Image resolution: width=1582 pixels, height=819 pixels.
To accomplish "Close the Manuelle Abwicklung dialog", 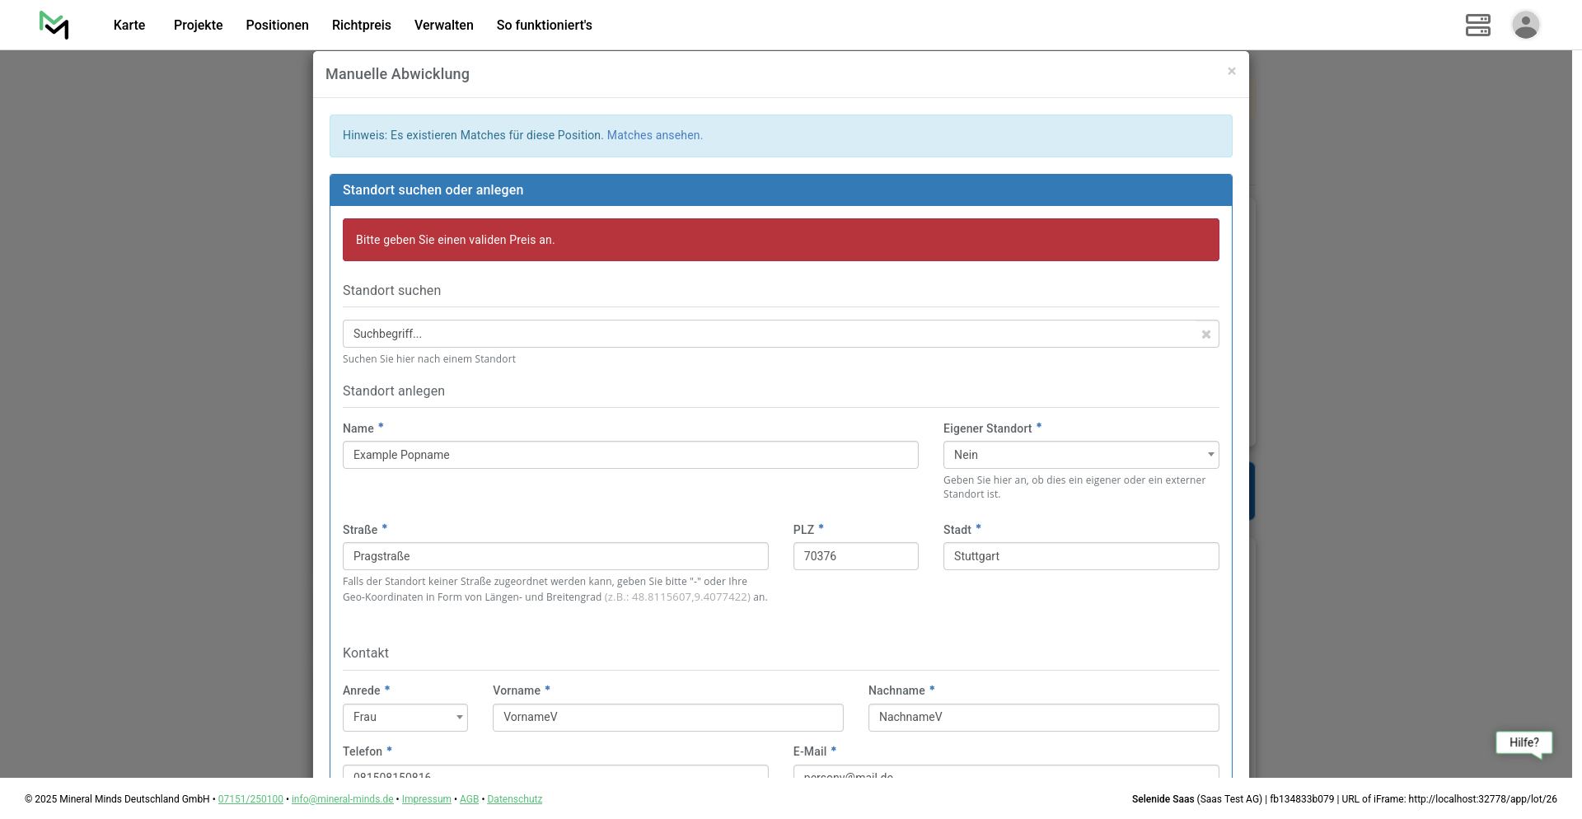I will pos(1231,72).
